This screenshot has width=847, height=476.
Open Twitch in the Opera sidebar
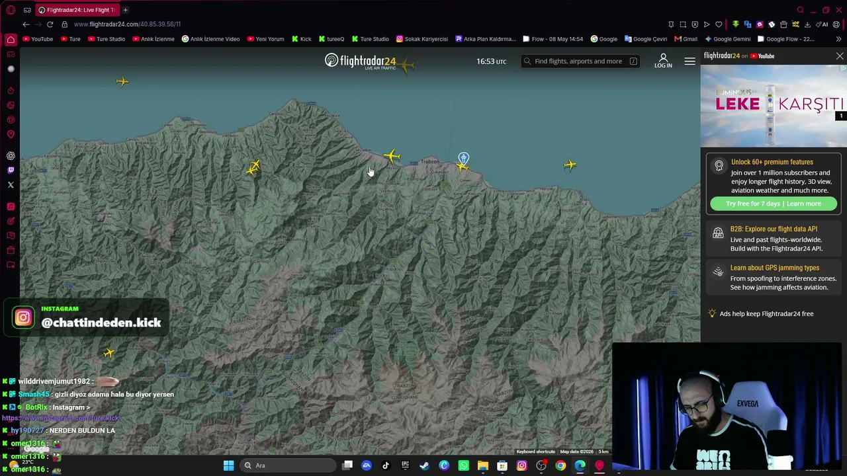[11, 171]
